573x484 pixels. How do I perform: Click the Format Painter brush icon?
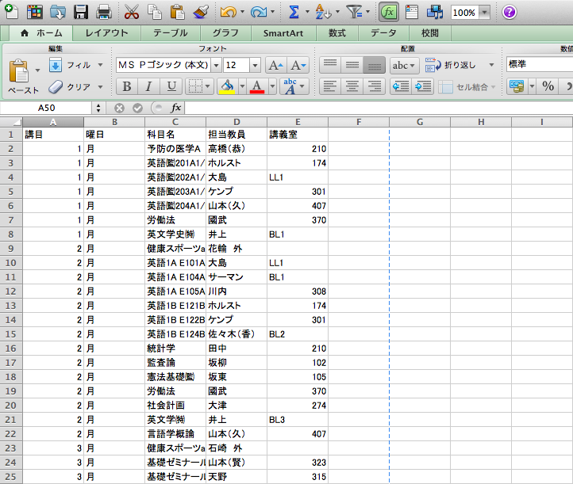pos(200,12)
